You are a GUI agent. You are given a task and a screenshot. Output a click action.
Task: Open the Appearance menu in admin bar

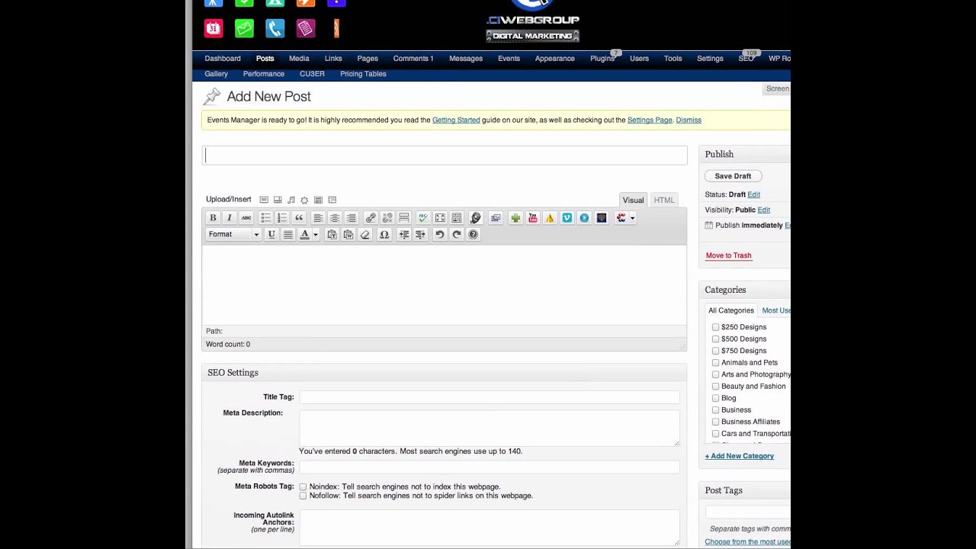point(554,59)
